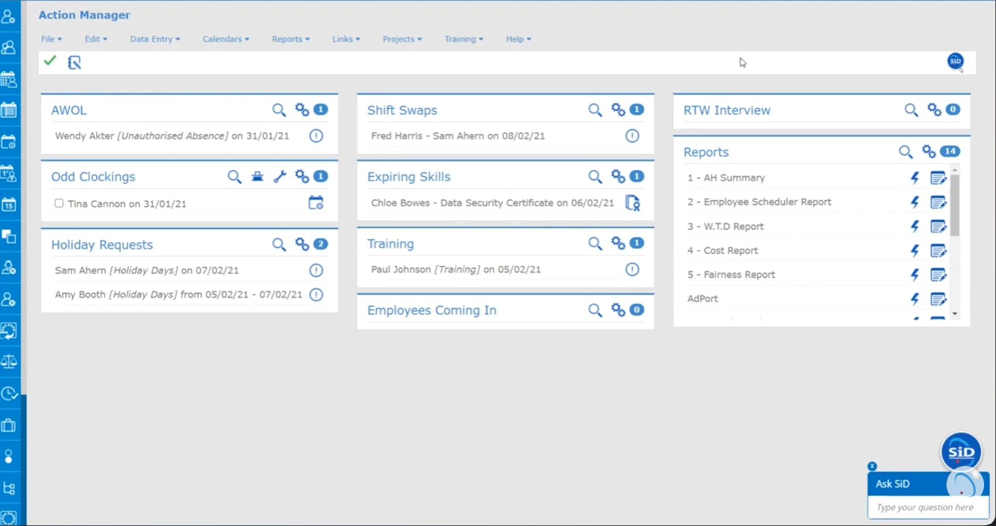Viewport: 996px width, 526px height.
Task: Edit the Cost Report using its edit icon
Action: tap(938, 251)
